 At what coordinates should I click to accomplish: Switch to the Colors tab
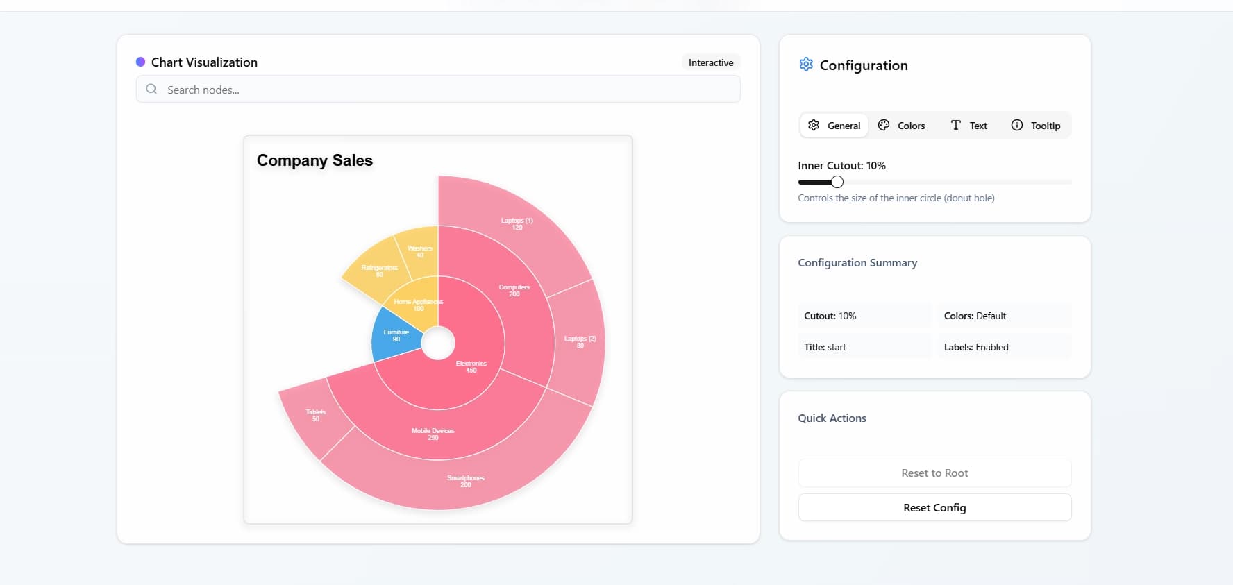[901, 126]
